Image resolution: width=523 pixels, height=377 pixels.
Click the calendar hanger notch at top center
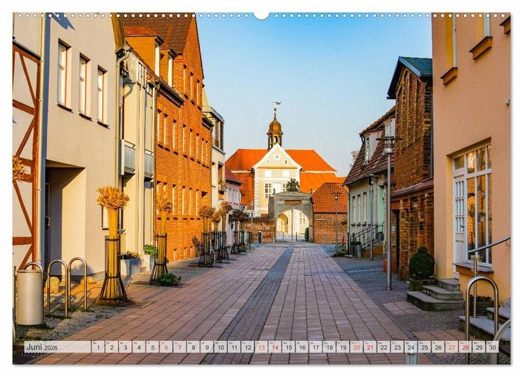[261, 15]
